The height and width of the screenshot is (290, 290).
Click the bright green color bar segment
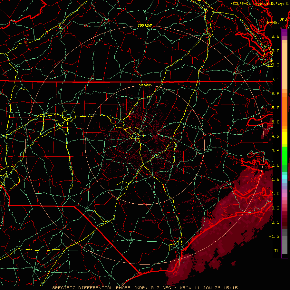[x=285, y=155]
